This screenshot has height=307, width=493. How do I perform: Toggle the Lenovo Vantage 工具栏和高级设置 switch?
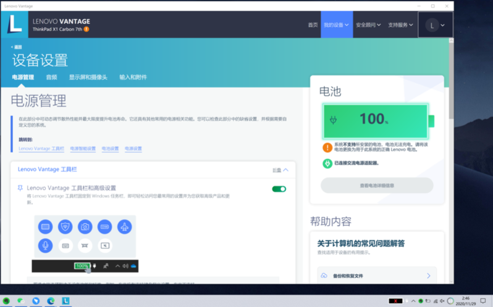point(279,189)
